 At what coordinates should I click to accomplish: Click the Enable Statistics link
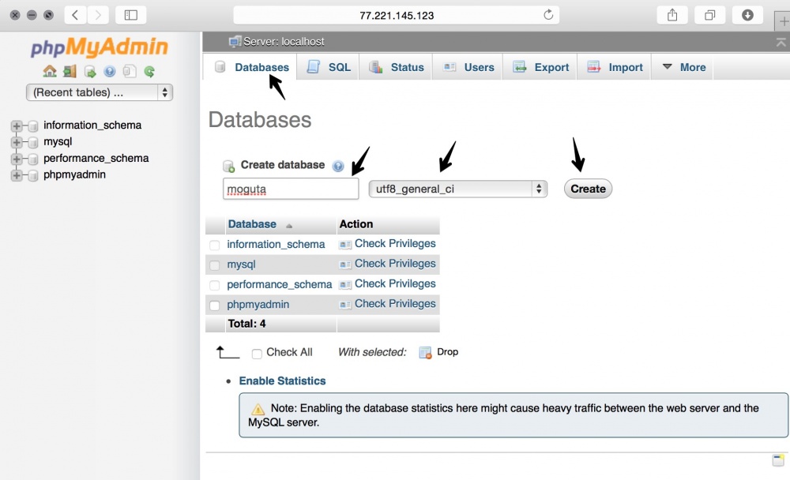point(282,381)
